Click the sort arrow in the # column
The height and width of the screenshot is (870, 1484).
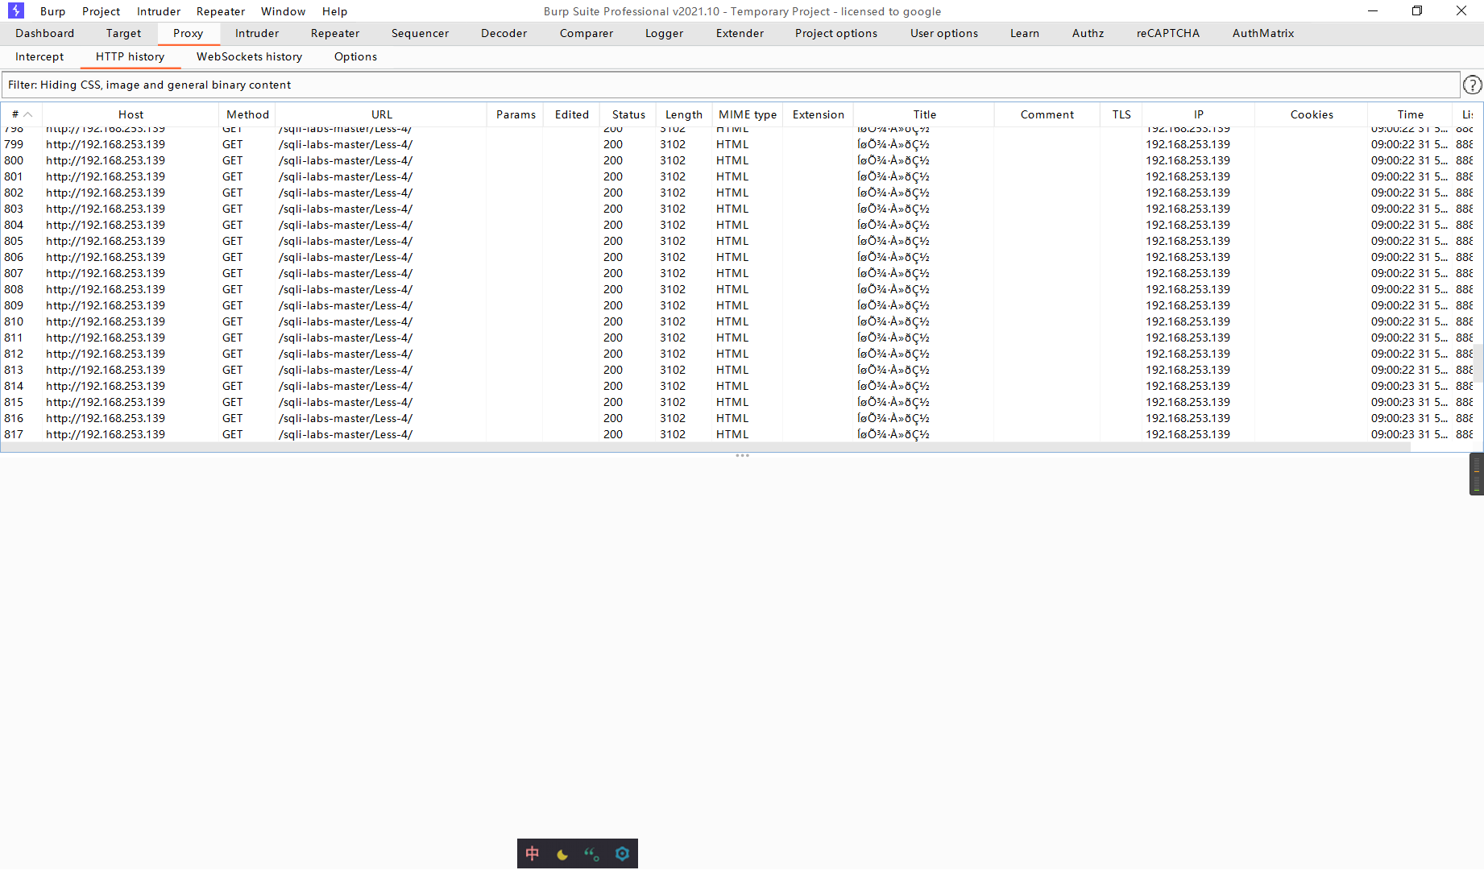(28, 114)
